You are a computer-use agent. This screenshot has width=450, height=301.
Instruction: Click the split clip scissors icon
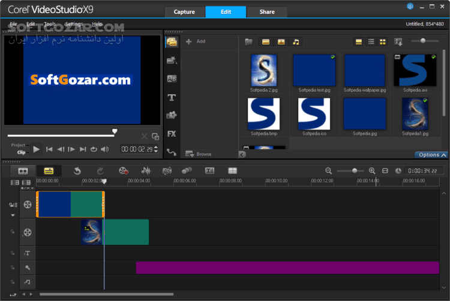click(145, 137)
